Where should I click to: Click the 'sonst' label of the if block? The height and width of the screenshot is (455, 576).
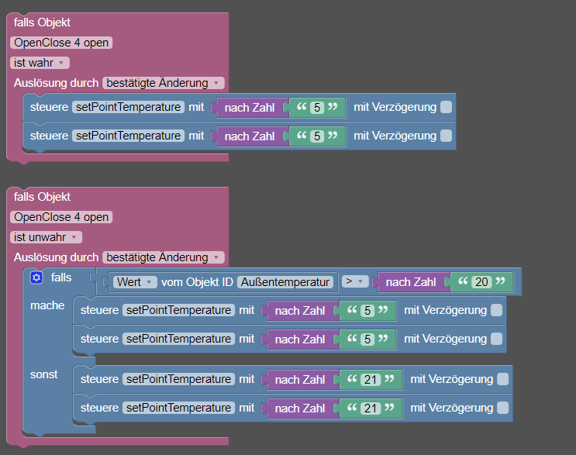click(x=43, y=374)
